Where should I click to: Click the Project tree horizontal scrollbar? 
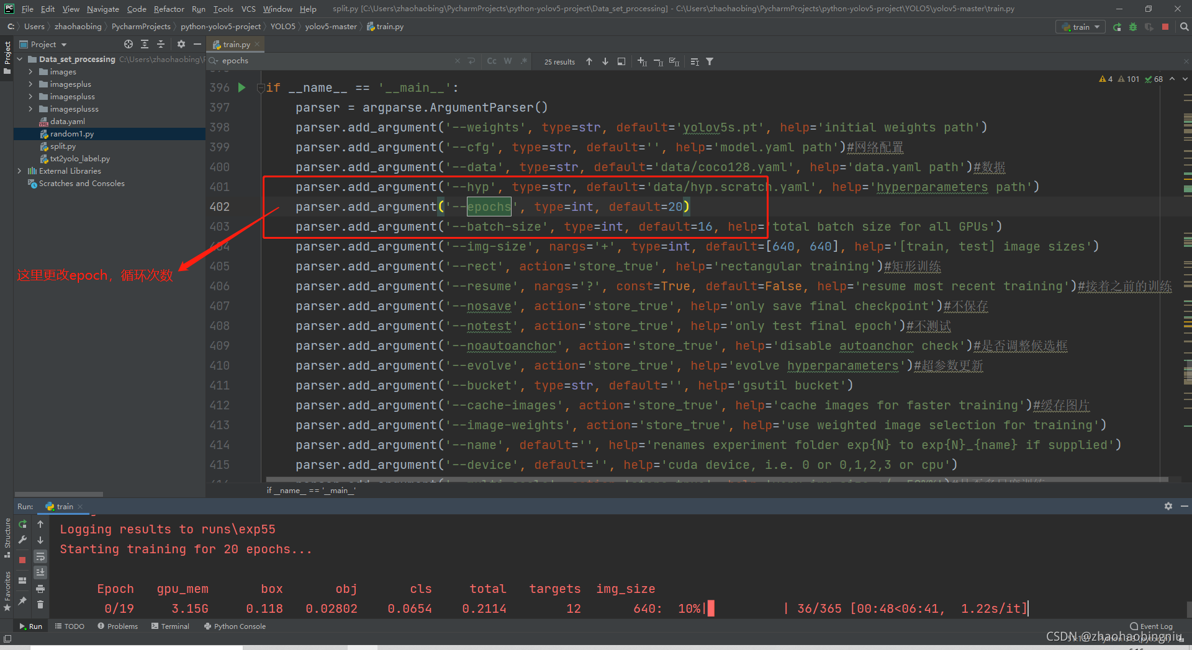click(x=59, y=494)
